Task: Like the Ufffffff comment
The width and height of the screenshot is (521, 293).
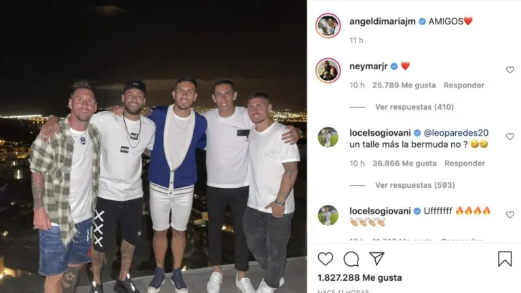Action: point(510,214)
